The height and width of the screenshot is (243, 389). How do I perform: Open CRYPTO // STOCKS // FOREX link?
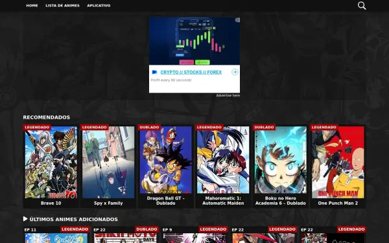coord(191,72)
